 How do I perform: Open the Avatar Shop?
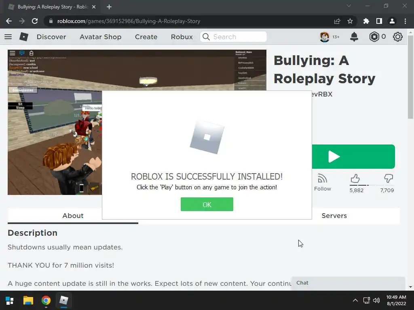click(x=100, y=37)
